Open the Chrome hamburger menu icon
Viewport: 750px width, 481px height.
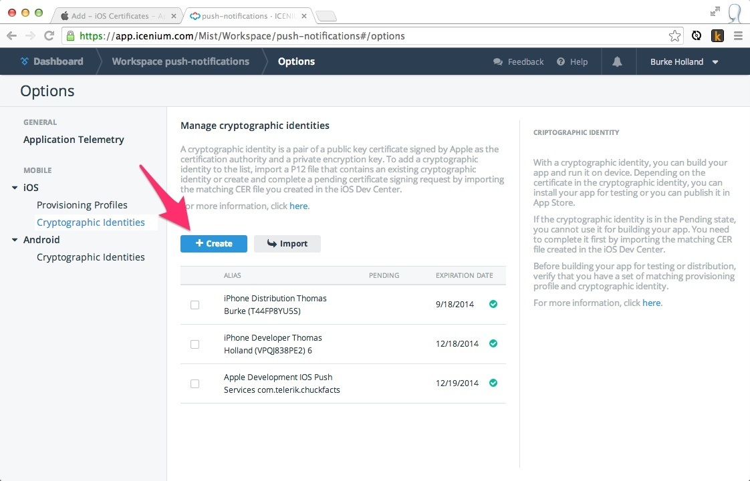point(738,36)
